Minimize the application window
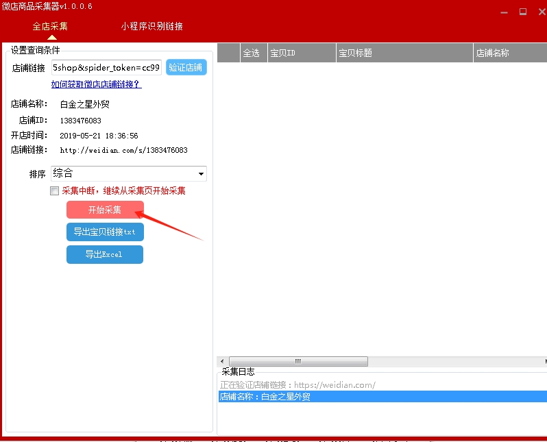 (x=504, y=12)
